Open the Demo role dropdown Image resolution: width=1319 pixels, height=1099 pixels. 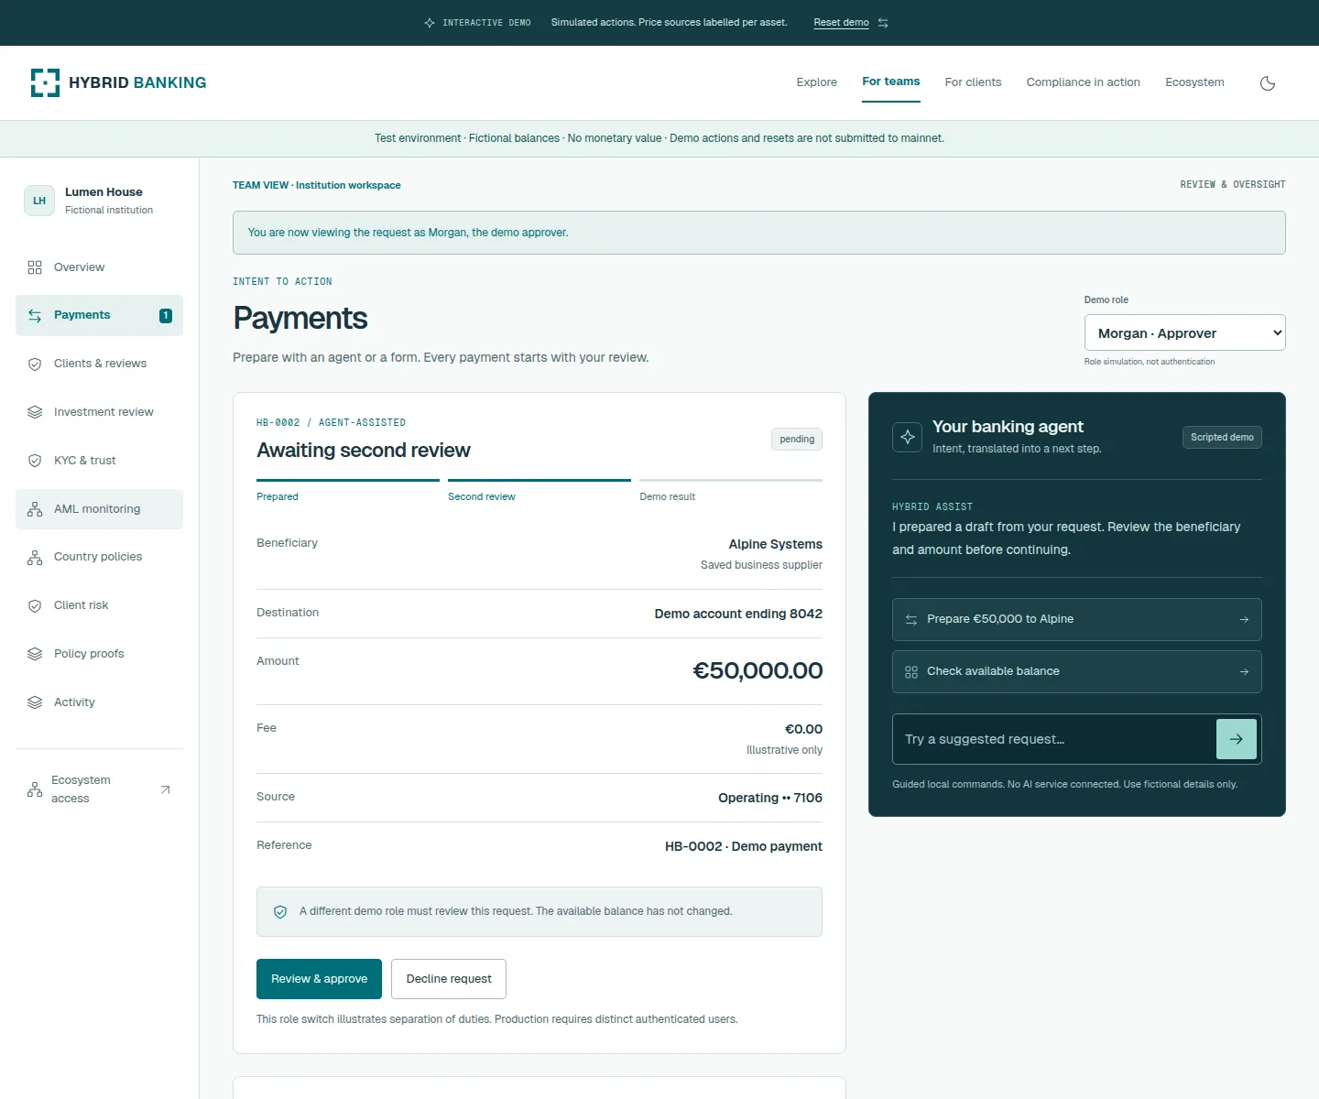pyautogui.click(x=1185, y=332)
